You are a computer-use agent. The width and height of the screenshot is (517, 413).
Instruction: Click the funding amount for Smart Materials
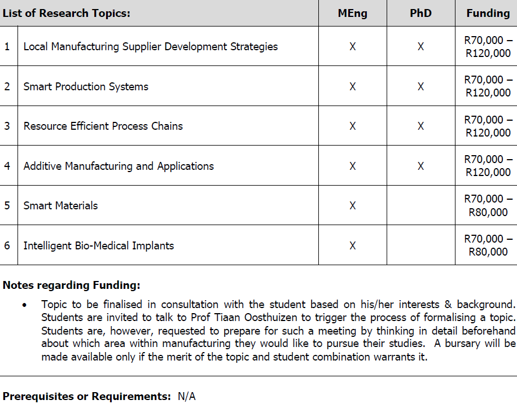488,205
